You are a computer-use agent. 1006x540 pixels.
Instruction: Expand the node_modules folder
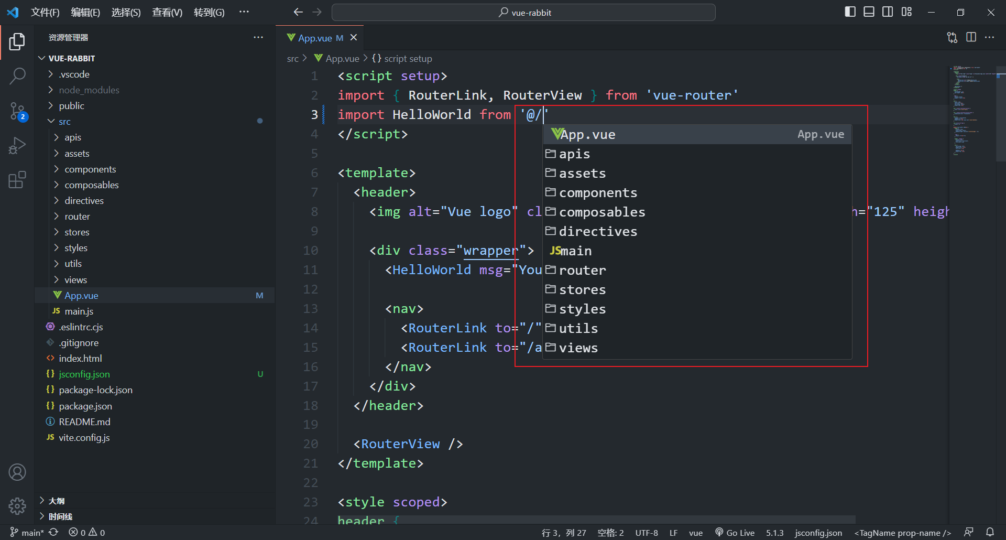coord(155,90)
